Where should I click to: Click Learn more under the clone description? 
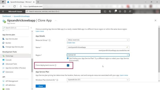[40, 31]
